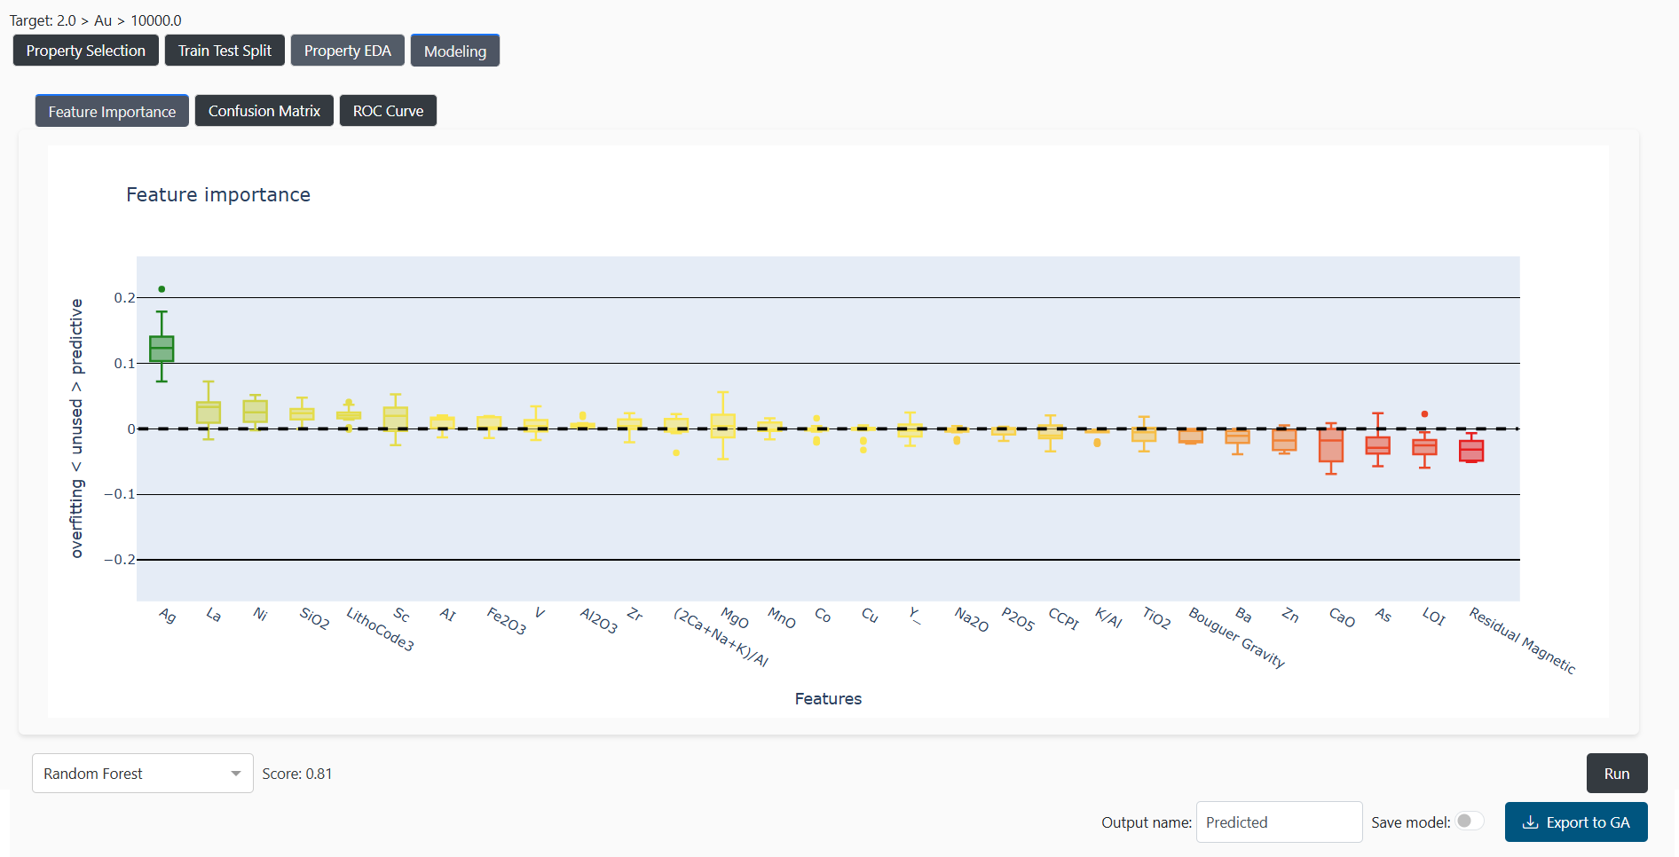The height and width of the screenshot is (857, 1679).
Task: Go to the Property Selection step
Action: coord(86,51)
